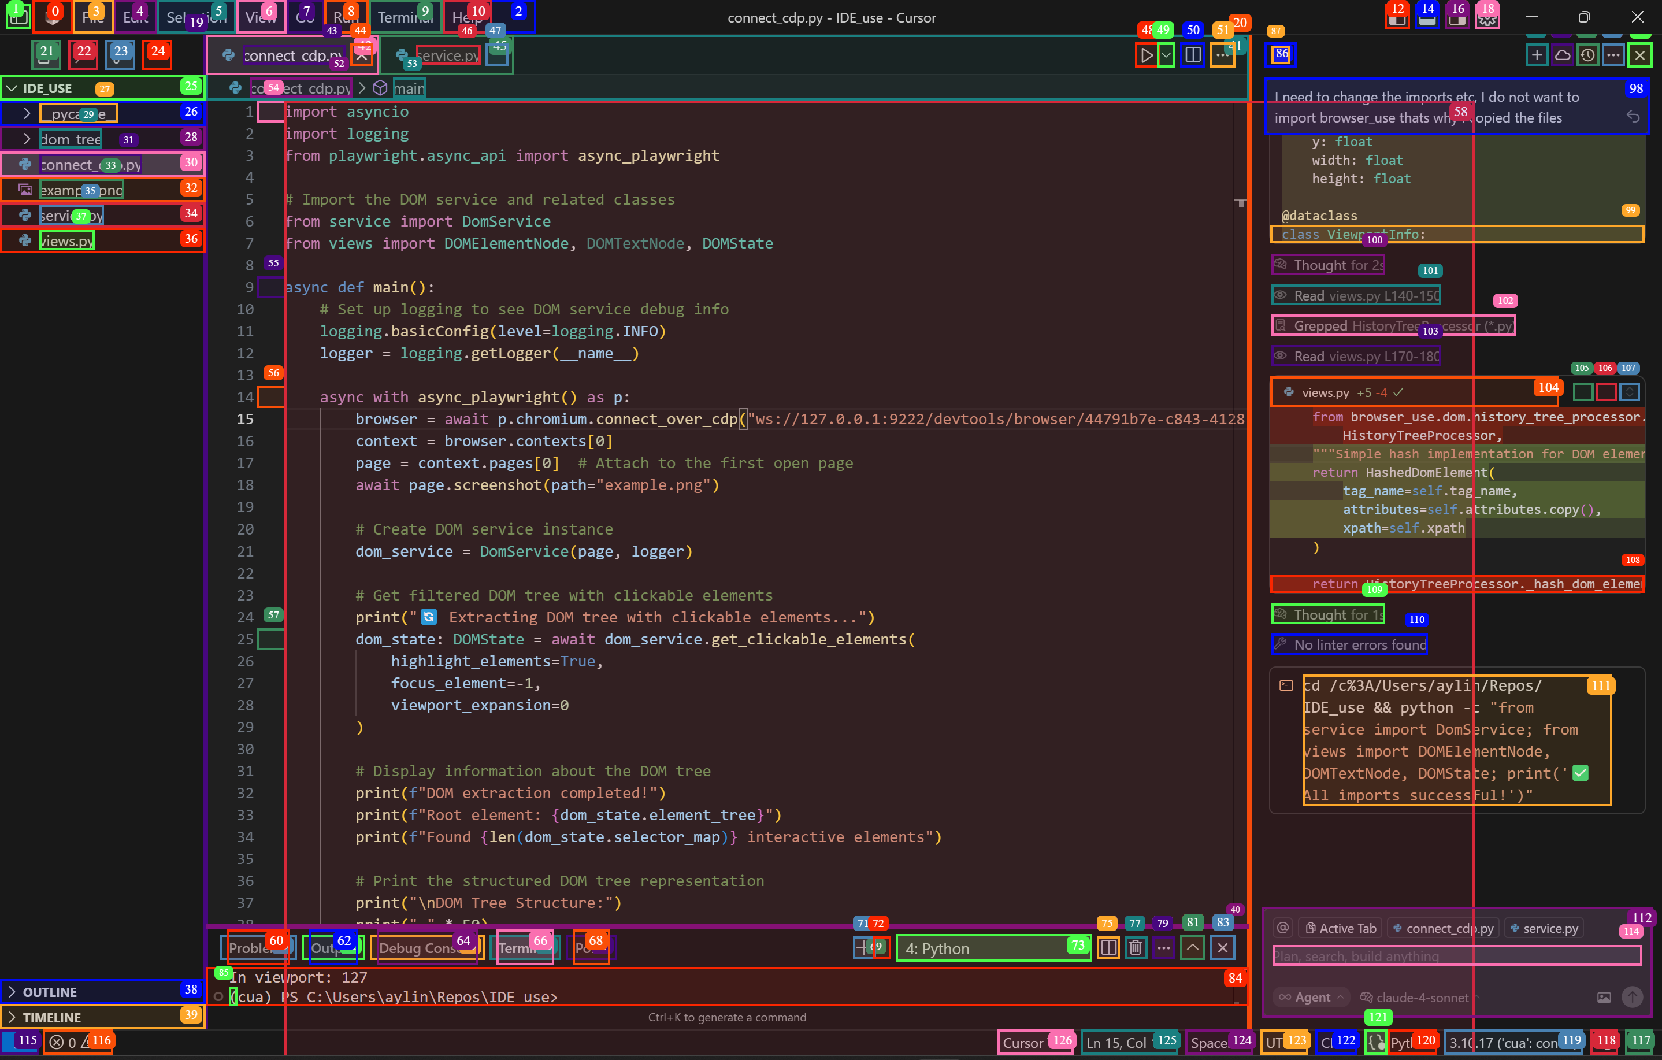Expand 'Thought for 1s' reasoning
This screenshot has width=1662, height=1060.
point(1328,614)
